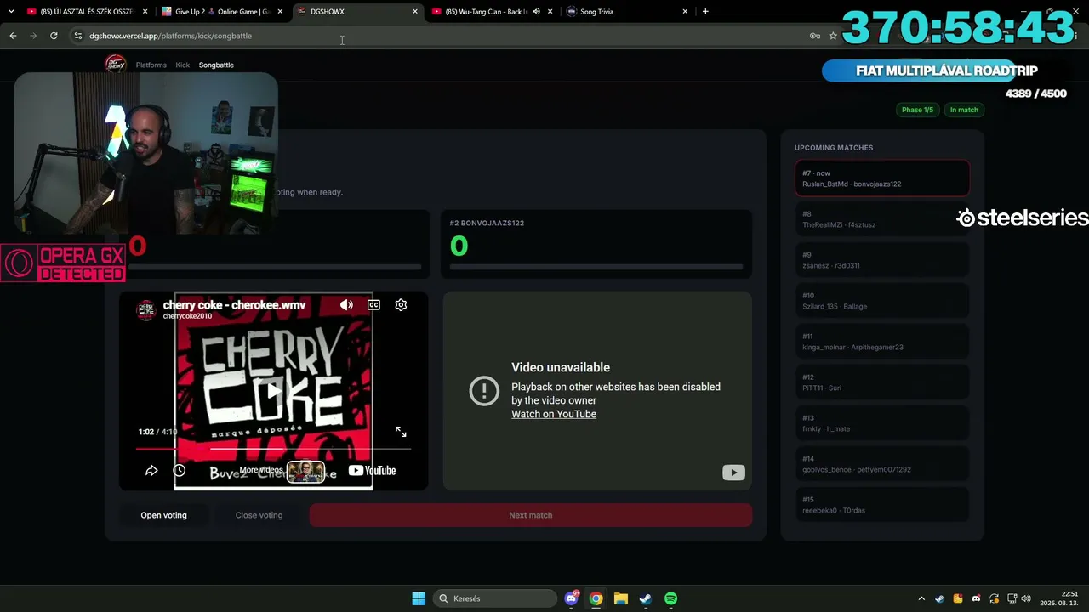Select match #9 zsanesz vs r3d0311
The image size is (1089, 612).
882,260
